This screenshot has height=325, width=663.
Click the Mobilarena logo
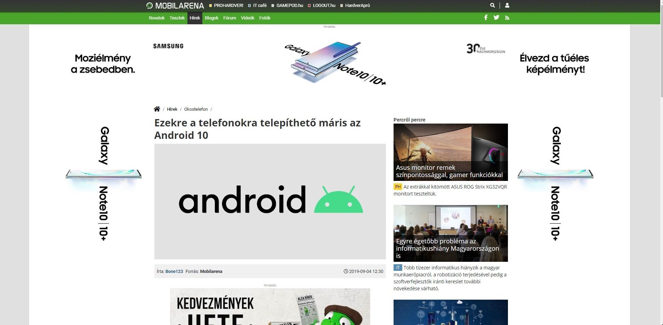tap(175, 6)
